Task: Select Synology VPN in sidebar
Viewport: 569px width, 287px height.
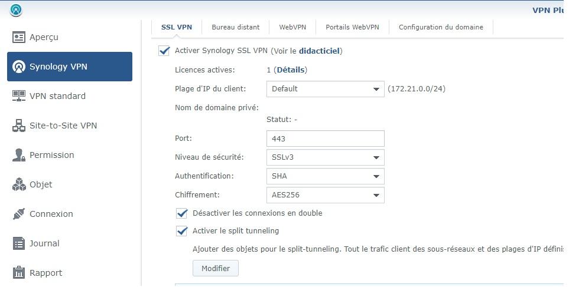Action: point(70,67)
